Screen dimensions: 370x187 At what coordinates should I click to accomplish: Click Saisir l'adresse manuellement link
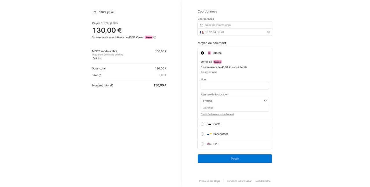[217, 114]
